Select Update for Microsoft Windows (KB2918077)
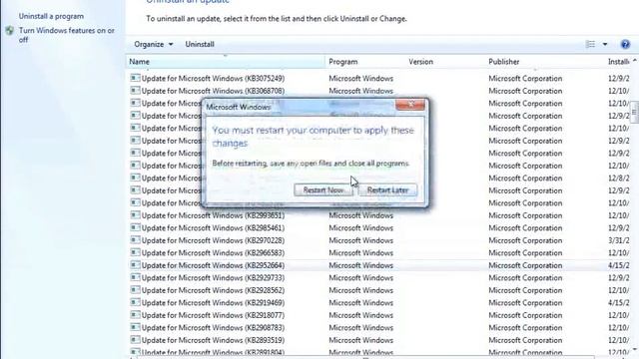This screenshot has height=359, width=639. (213, 315)
